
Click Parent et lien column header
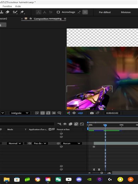[63, 130]
